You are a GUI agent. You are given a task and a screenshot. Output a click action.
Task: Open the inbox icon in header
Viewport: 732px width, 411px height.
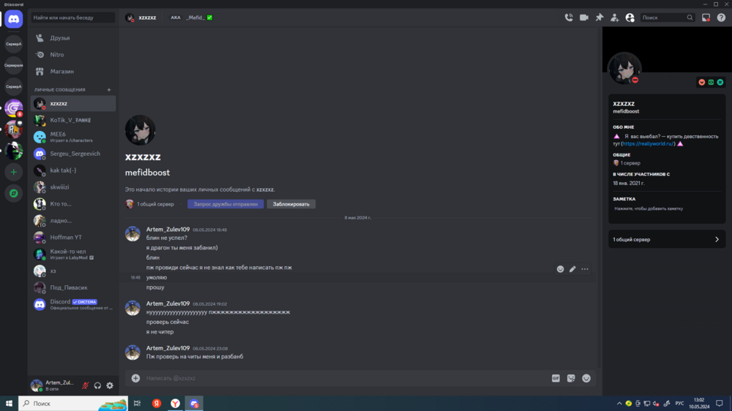pyautogui.click(x=706, y=18)
